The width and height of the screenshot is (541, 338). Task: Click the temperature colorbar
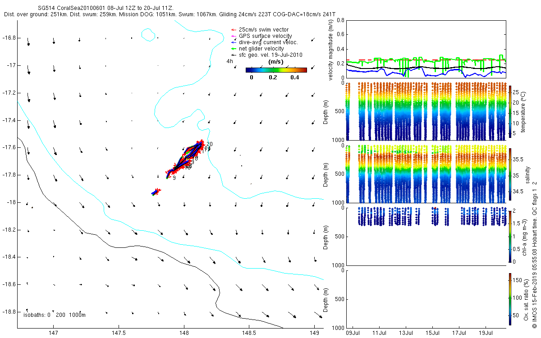510,111
